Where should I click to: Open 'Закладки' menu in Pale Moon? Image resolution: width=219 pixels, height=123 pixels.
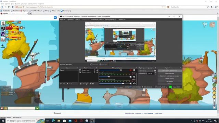tap(24, 4)
